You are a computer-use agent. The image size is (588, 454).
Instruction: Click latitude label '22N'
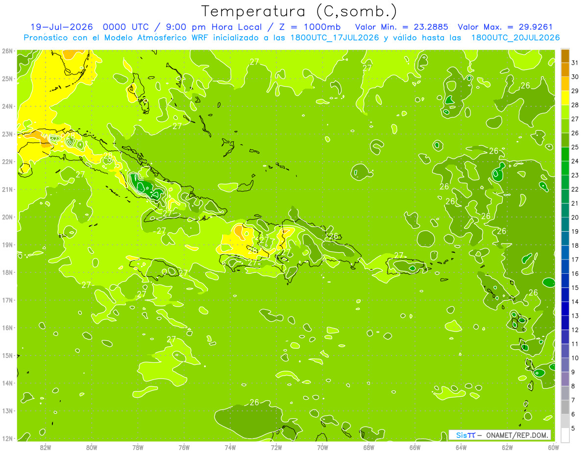pyautogui.click(x=7, y=162)
